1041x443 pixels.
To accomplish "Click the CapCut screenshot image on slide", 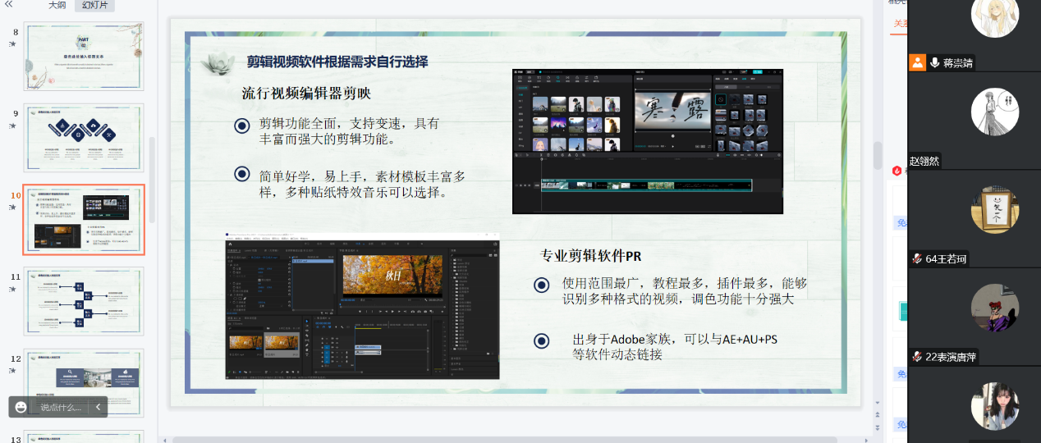I will 647,141.
